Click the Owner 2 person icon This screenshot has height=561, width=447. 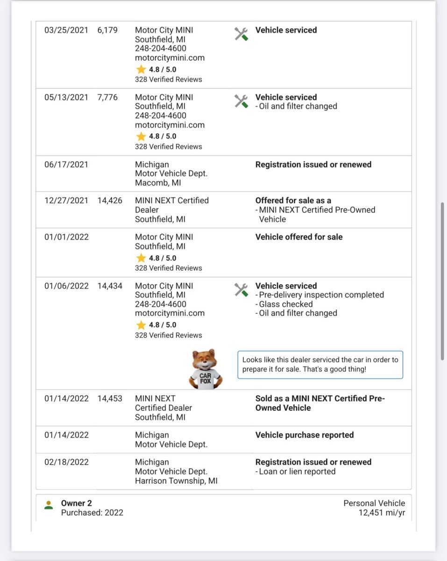[x=49, y=505]
